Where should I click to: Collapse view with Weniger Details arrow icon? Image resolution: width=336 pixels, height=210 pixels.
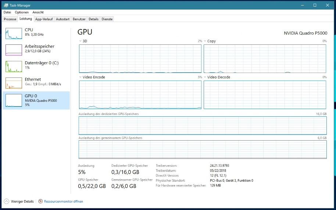click(x=7, y=201)
